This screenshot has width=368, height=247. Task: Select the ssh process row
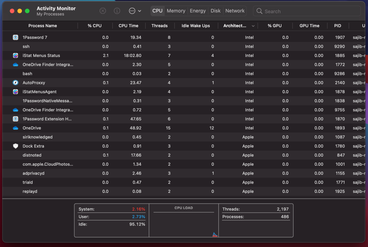point(184,46)
